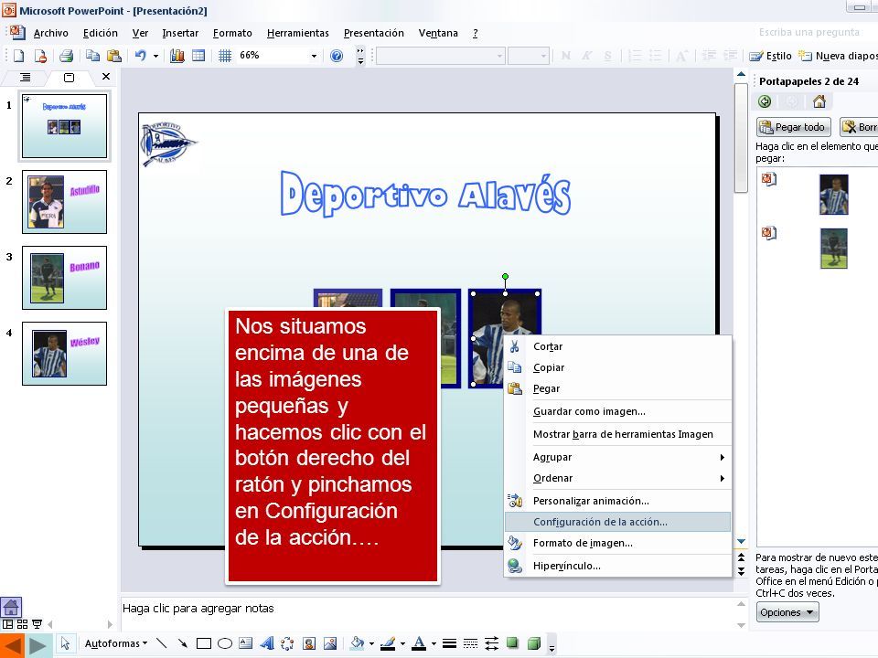Screen dimensions: 878x658
Task: Open the font size combo box
Action: pos(528,56)
